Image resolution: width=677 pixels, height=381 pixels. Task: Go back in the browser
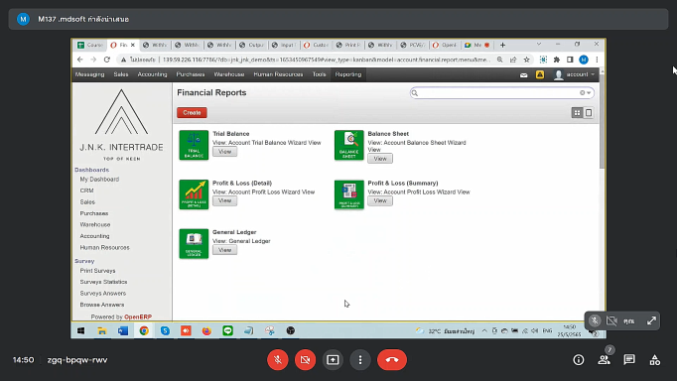pyautogui.click(x=79, y=60)
